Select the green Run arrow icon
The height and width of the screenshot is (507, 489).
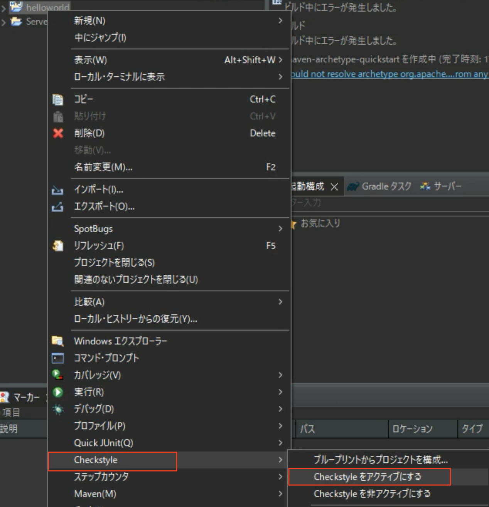(x=58, y=392)
